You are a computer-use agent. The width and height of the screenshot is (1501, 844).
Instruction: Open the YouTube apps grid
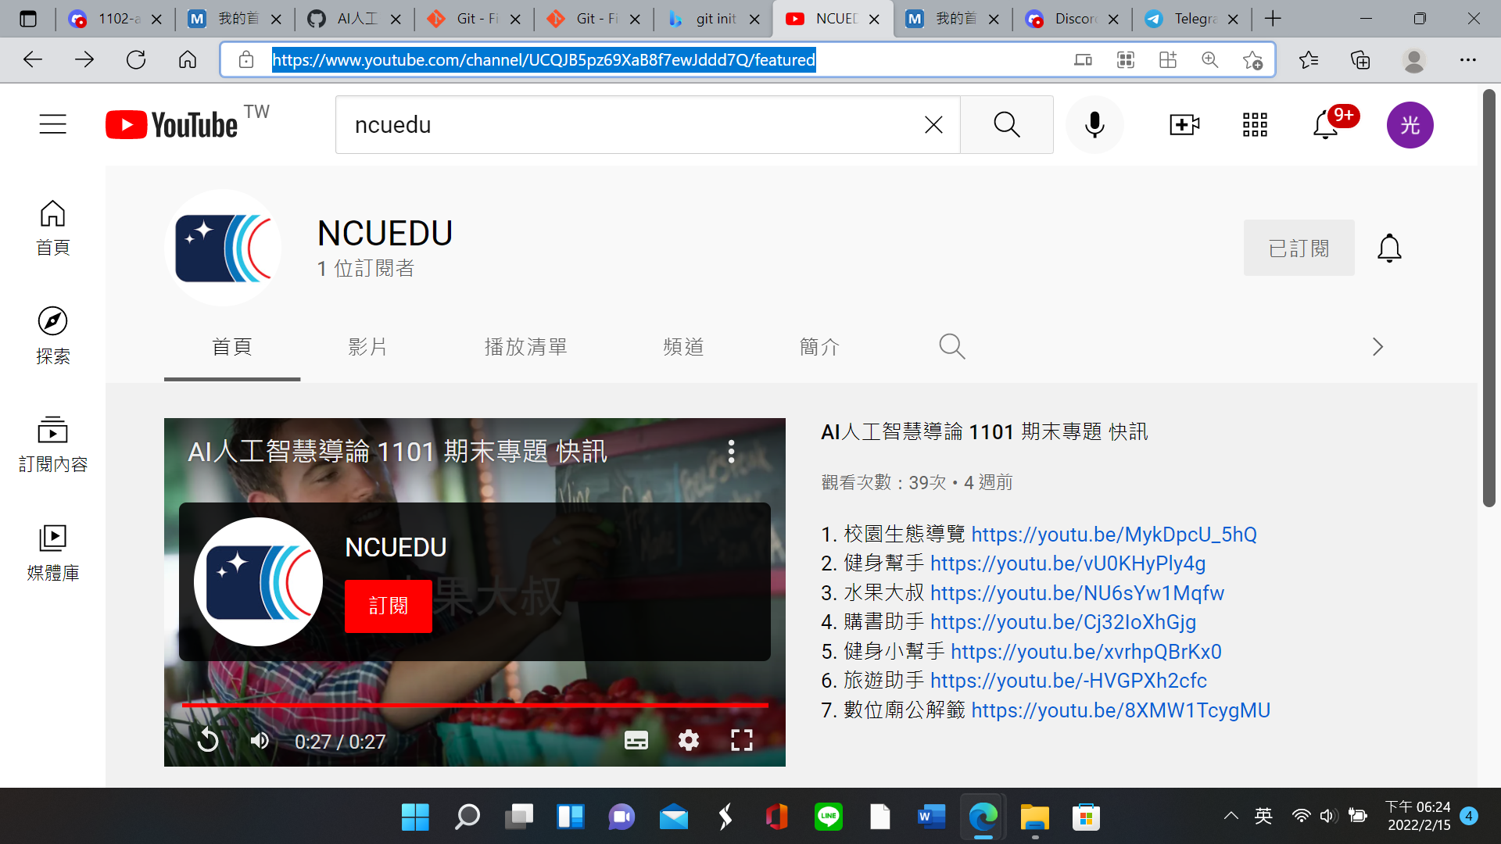click(x=1254, y=124)
